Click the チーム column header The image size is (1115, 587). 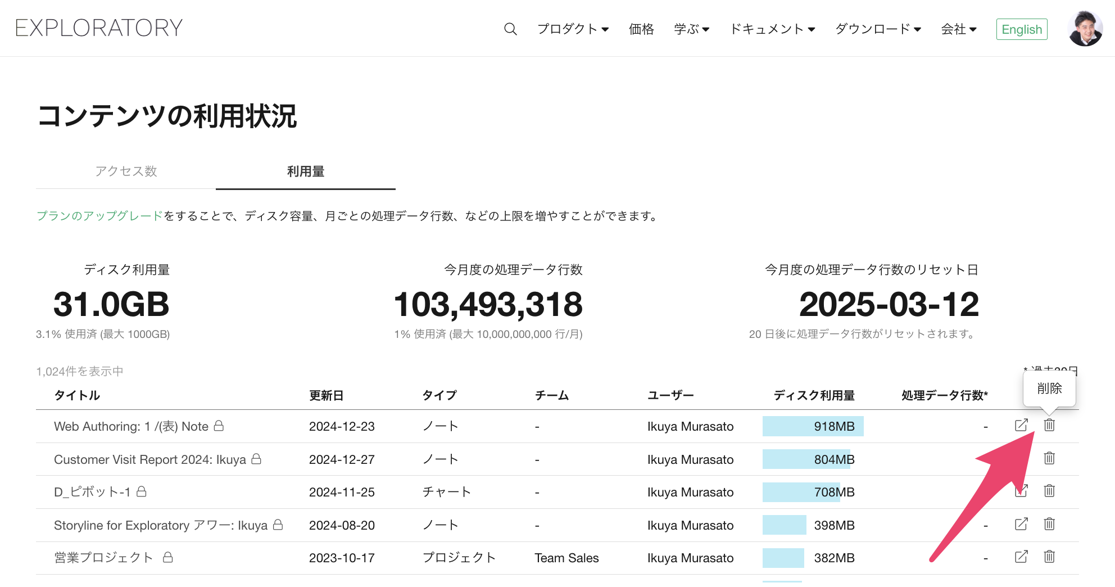point(552,395)
